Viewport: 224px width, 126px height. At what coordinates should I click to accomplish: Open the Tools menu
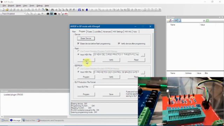[x=32, y=6]
